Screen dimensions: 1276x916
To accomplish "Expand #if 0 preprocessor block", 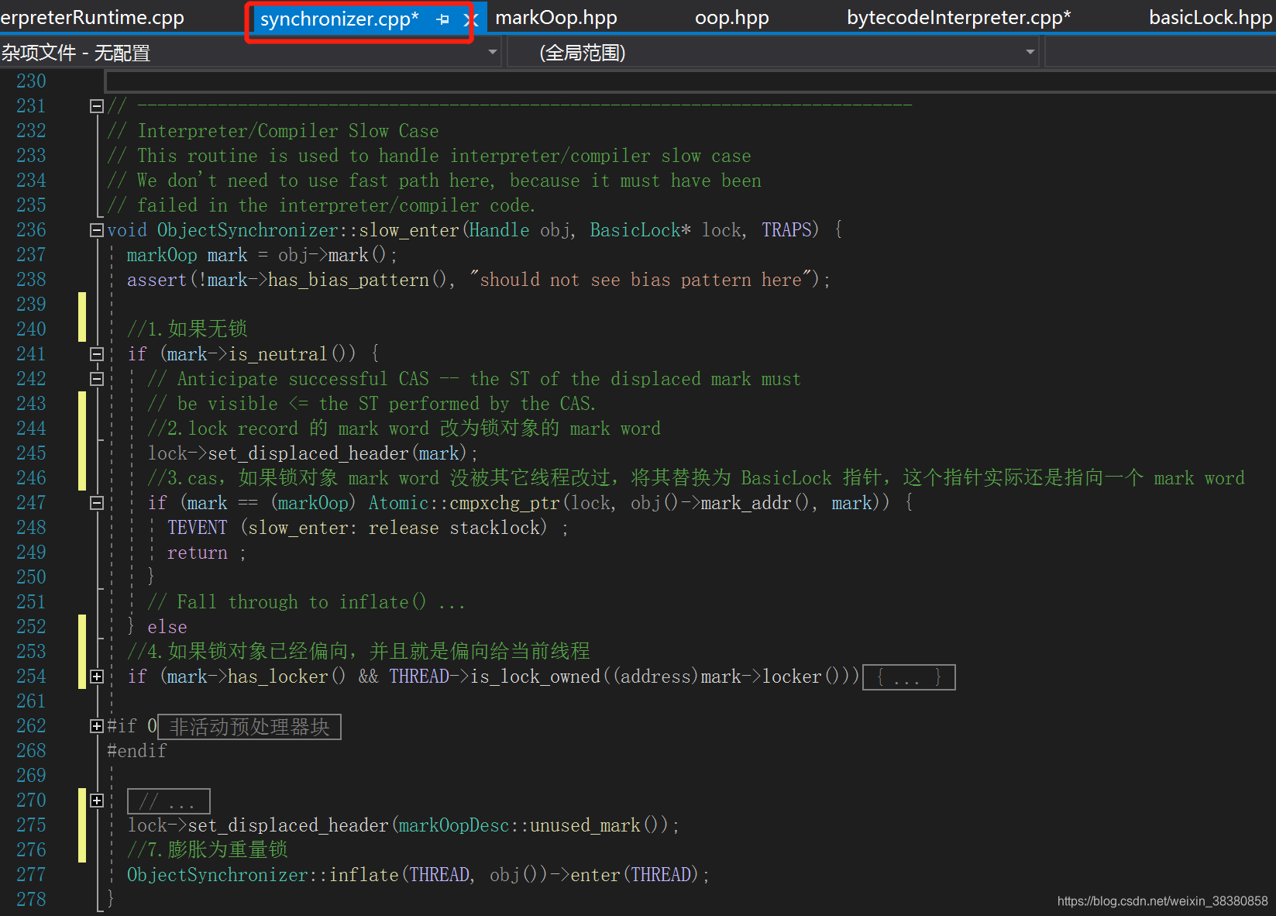I will (x=97, y=726).
